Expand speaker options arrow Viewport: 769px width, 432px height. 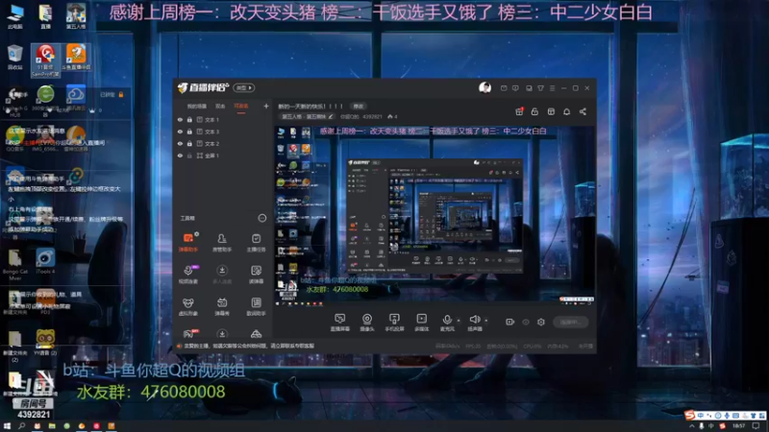486,321
